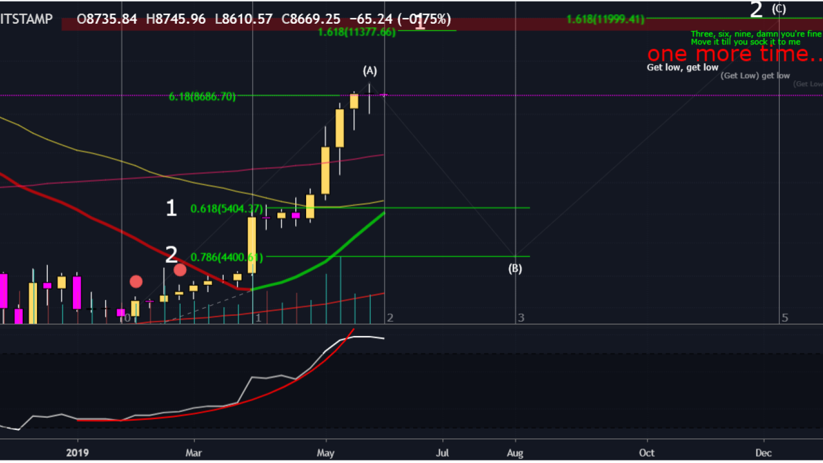Screen dimensions: 823x463
Task: Click the 0.618(5404.37) Fibonacci label
Action: click(x=227, y=209)
